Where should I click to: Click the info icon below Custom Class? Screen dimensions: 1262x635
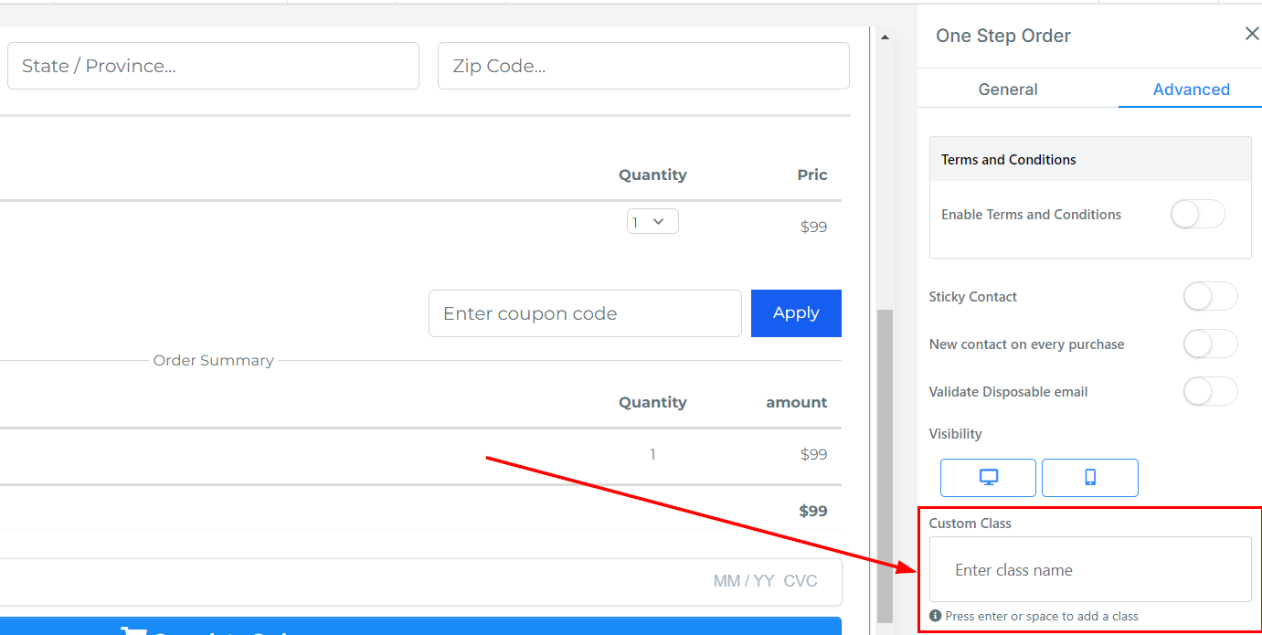pos(935,616)
